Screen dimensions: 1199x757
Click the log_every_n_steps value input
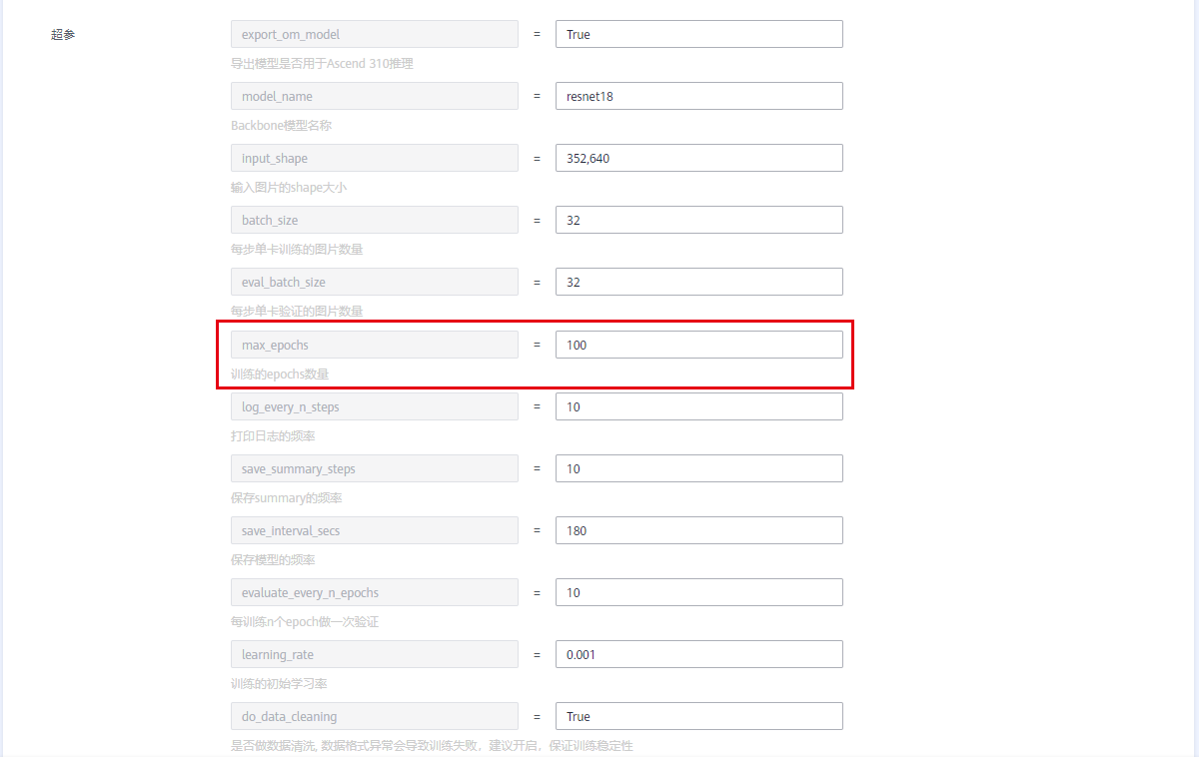pyautogui.click(x=698, y=406)
